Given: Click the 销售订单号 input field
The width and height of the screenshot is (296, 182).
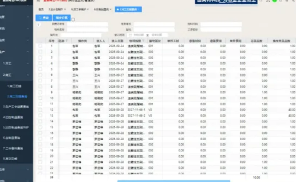Looking at the screenshot, I should pyautogui.click(x=88, y=24).
